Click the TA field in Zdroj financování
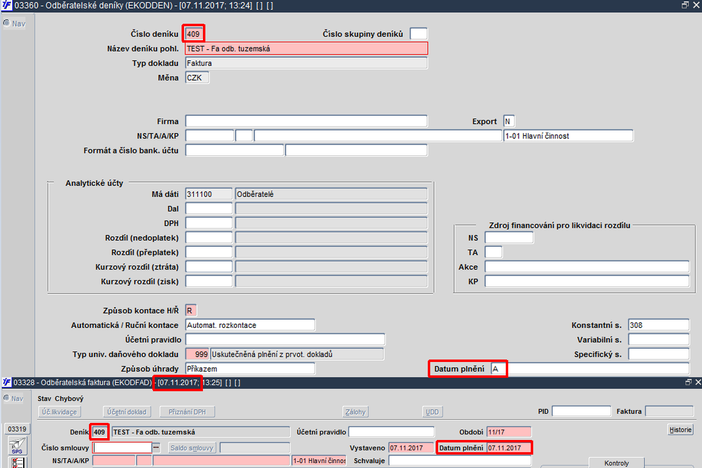The image size is (702, 468). 494,252
